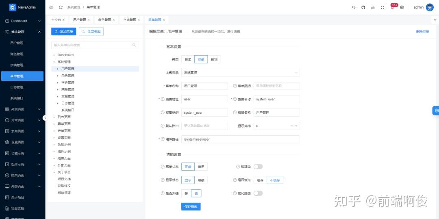This screenshot has width=439, height=219.
Task: Click search icon in menu name search box
Action: 134,45
